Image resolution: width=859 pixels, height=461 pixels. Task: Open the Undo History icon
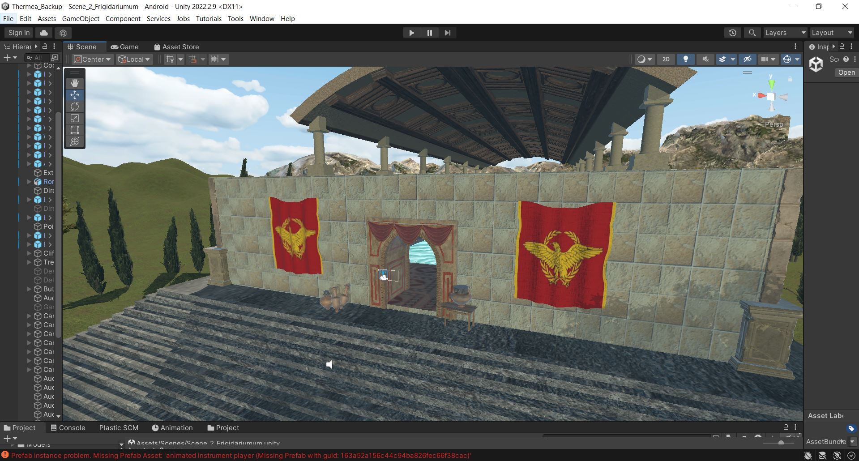coord(732,33)
